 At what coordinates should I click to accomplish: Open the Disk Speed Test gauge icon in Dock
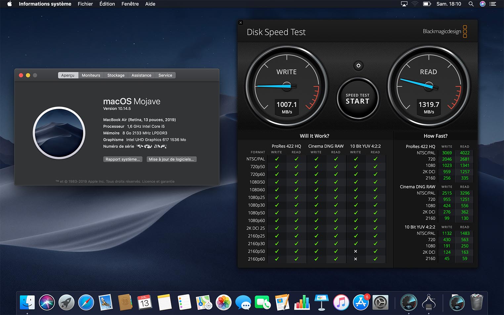[x=409, y=302]
